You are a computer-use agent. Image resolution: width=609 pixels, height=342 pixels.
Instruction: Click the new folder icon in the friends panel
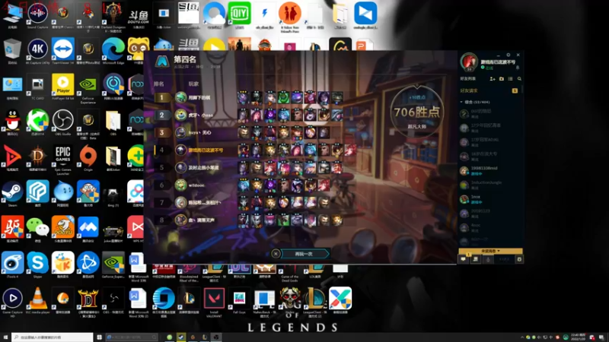(502, 79)
